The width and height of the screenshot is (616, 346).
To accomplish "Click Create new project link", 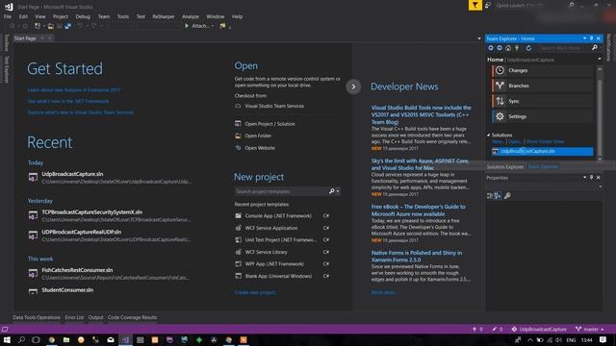I will click(x=256, y=292).
